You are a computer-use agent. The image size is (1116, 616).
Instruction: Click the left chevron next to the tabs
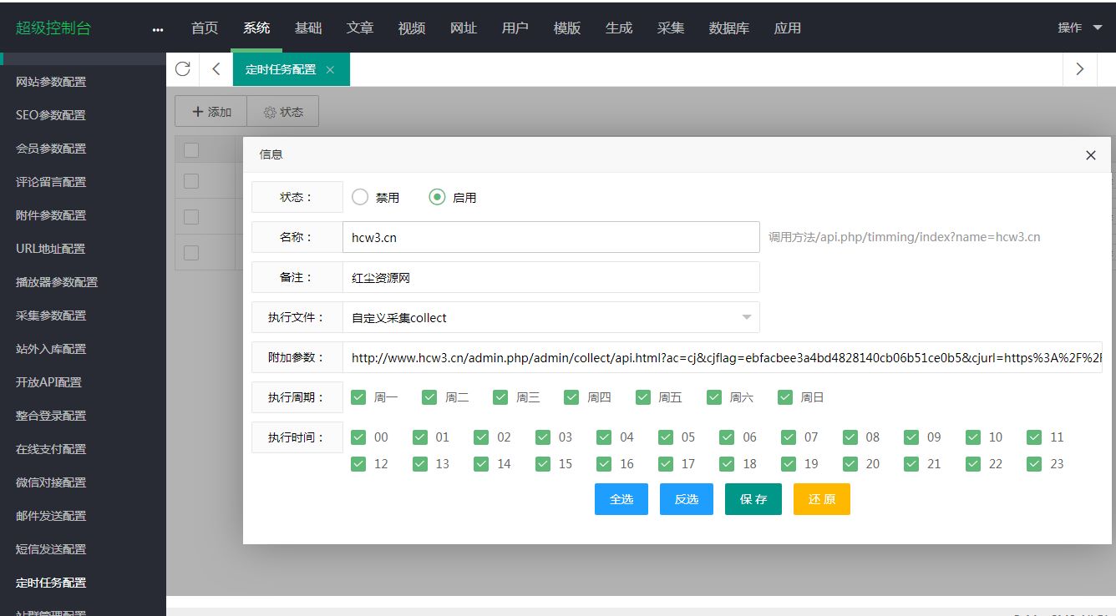point(216,68)
